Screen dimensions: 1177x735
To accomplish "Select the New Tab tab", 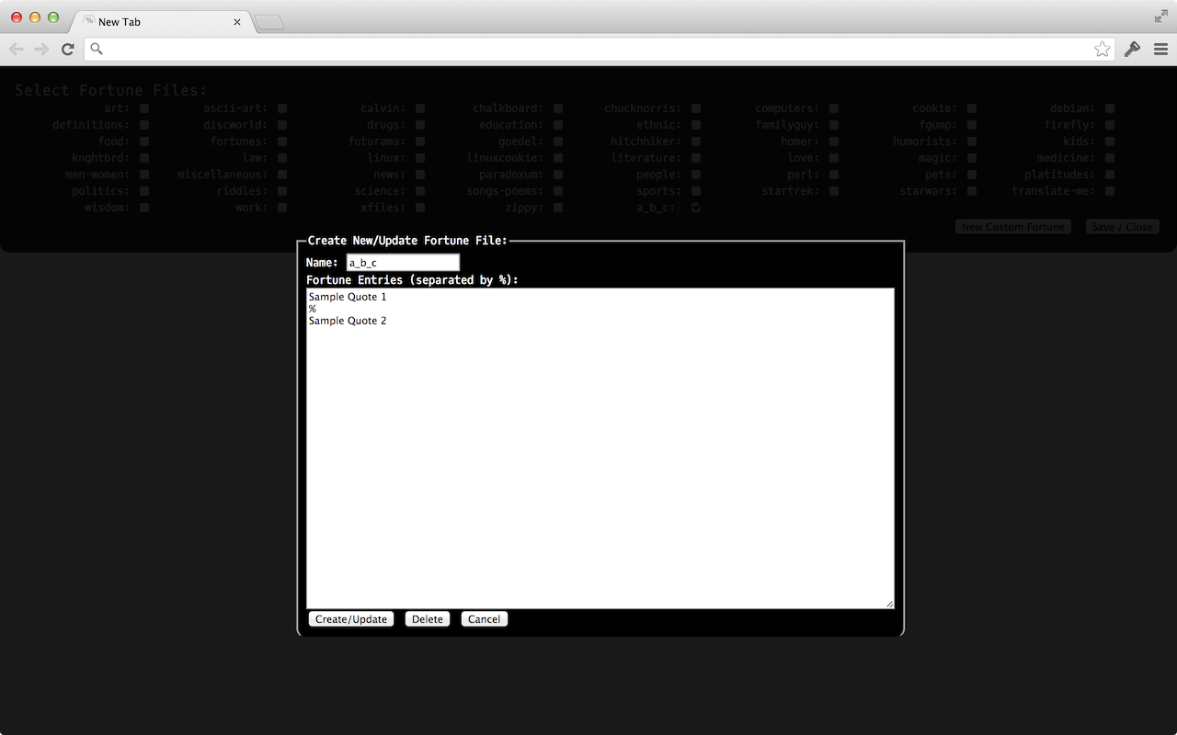I will (161, 22).
